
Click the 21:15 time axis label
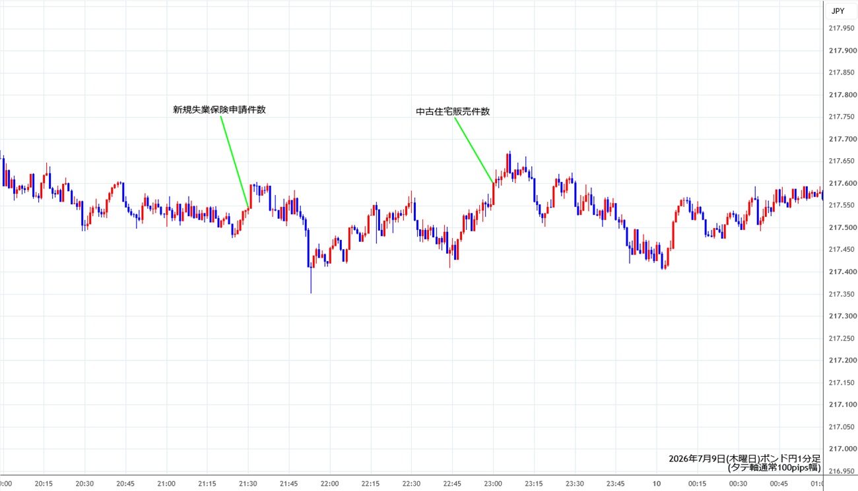tap(207, 483)
